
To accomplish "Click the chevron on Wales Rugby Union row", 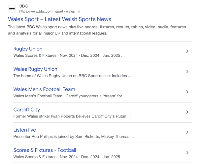I will pos(187,72).
